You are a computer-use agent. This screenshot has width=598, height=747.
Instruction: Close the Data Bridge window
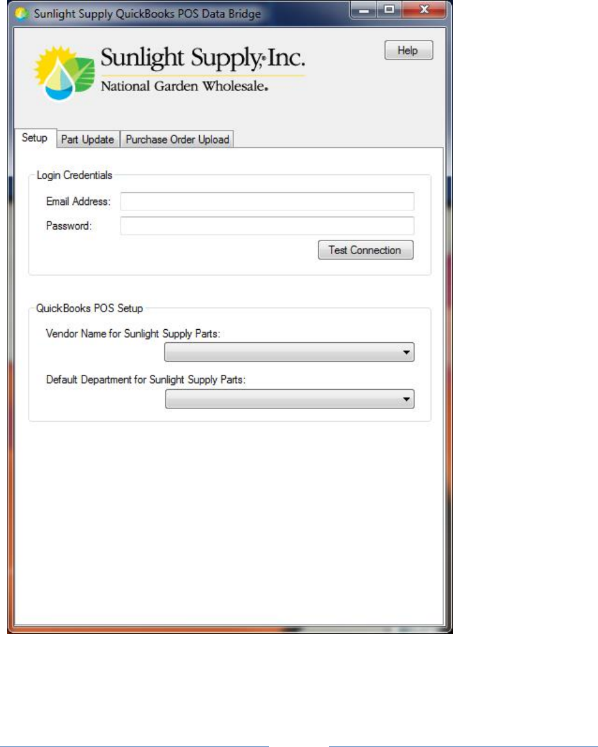(424, 10)
